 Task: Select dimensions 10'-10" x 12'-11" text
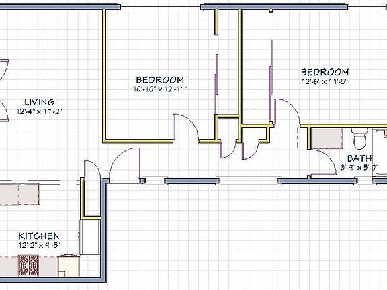pos(160,89)
